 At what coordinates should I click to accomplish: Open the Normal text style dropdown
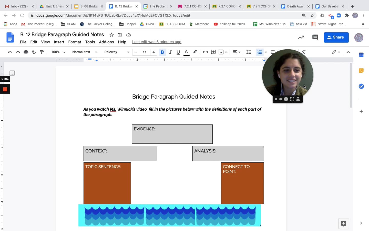tap(85, 52)
